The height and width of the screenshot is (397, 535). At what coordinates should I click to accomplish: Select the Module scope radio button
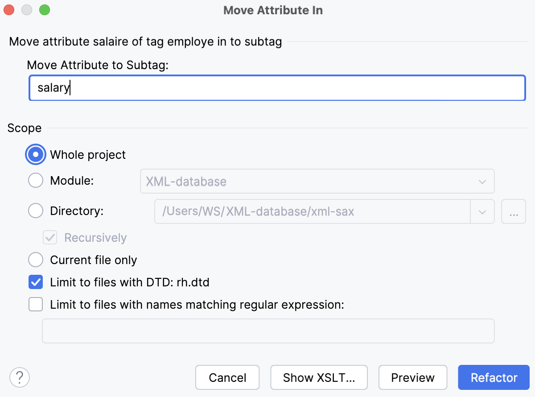35,180
